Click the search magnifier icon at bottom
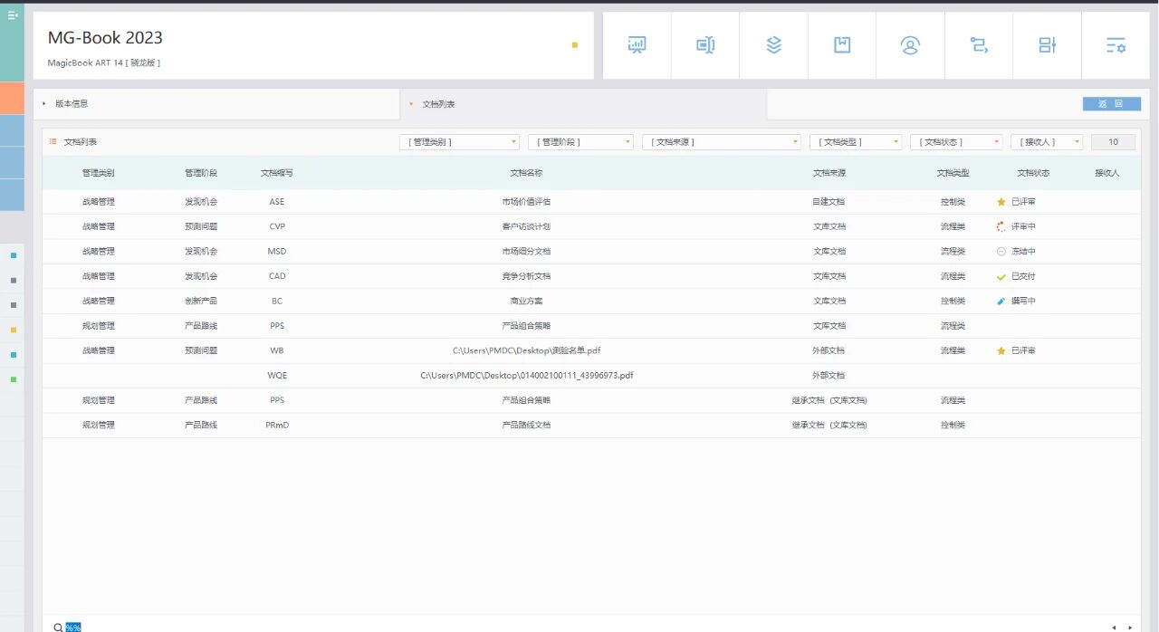This screenshot has width=1159, height=632. tap(58, 627)
